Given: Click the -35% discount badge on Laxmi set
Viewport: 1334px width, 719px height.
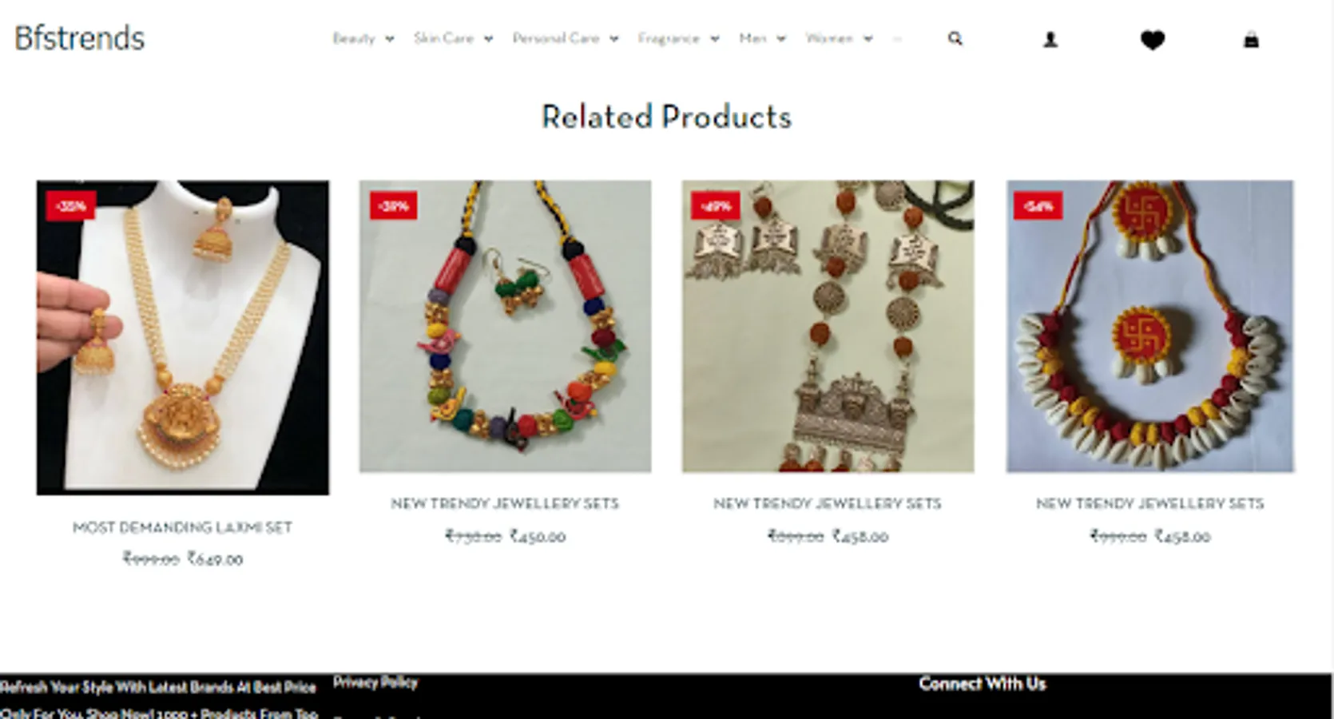Looking at the screenshot, I should pos(71,205).
